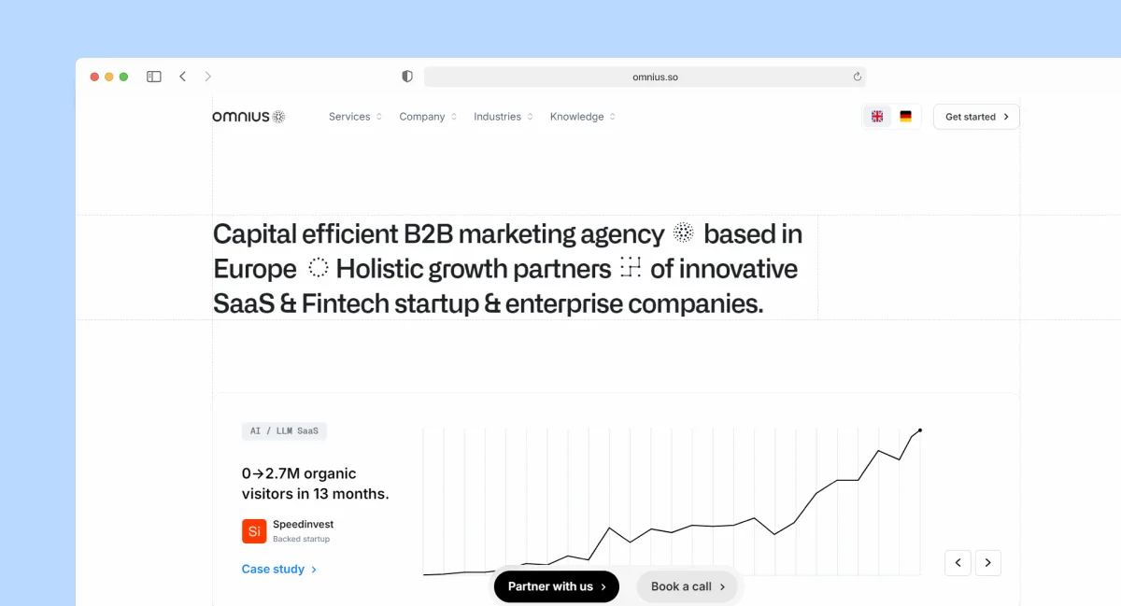
Task: Click the Get started button
Action: tap(976, 117)
